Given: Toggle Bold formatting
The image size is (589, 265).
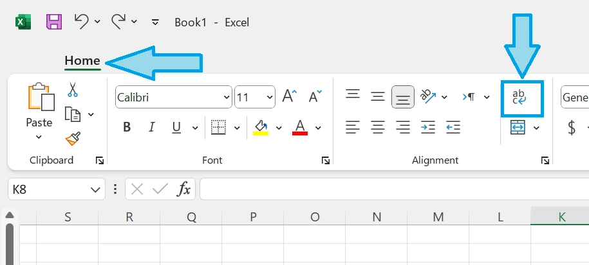Looking at the screenshot, I should point(127,127).
